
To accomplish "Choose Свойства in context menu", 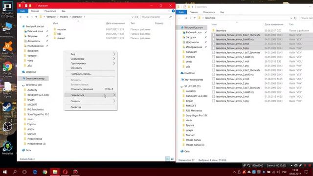I will 90,107.
